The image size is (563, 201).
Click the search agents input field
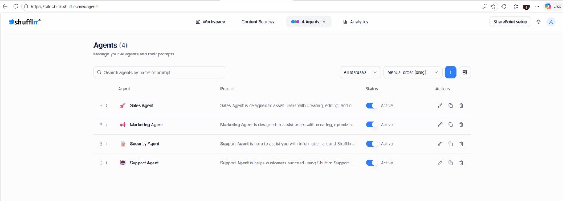tap(159, 72)
